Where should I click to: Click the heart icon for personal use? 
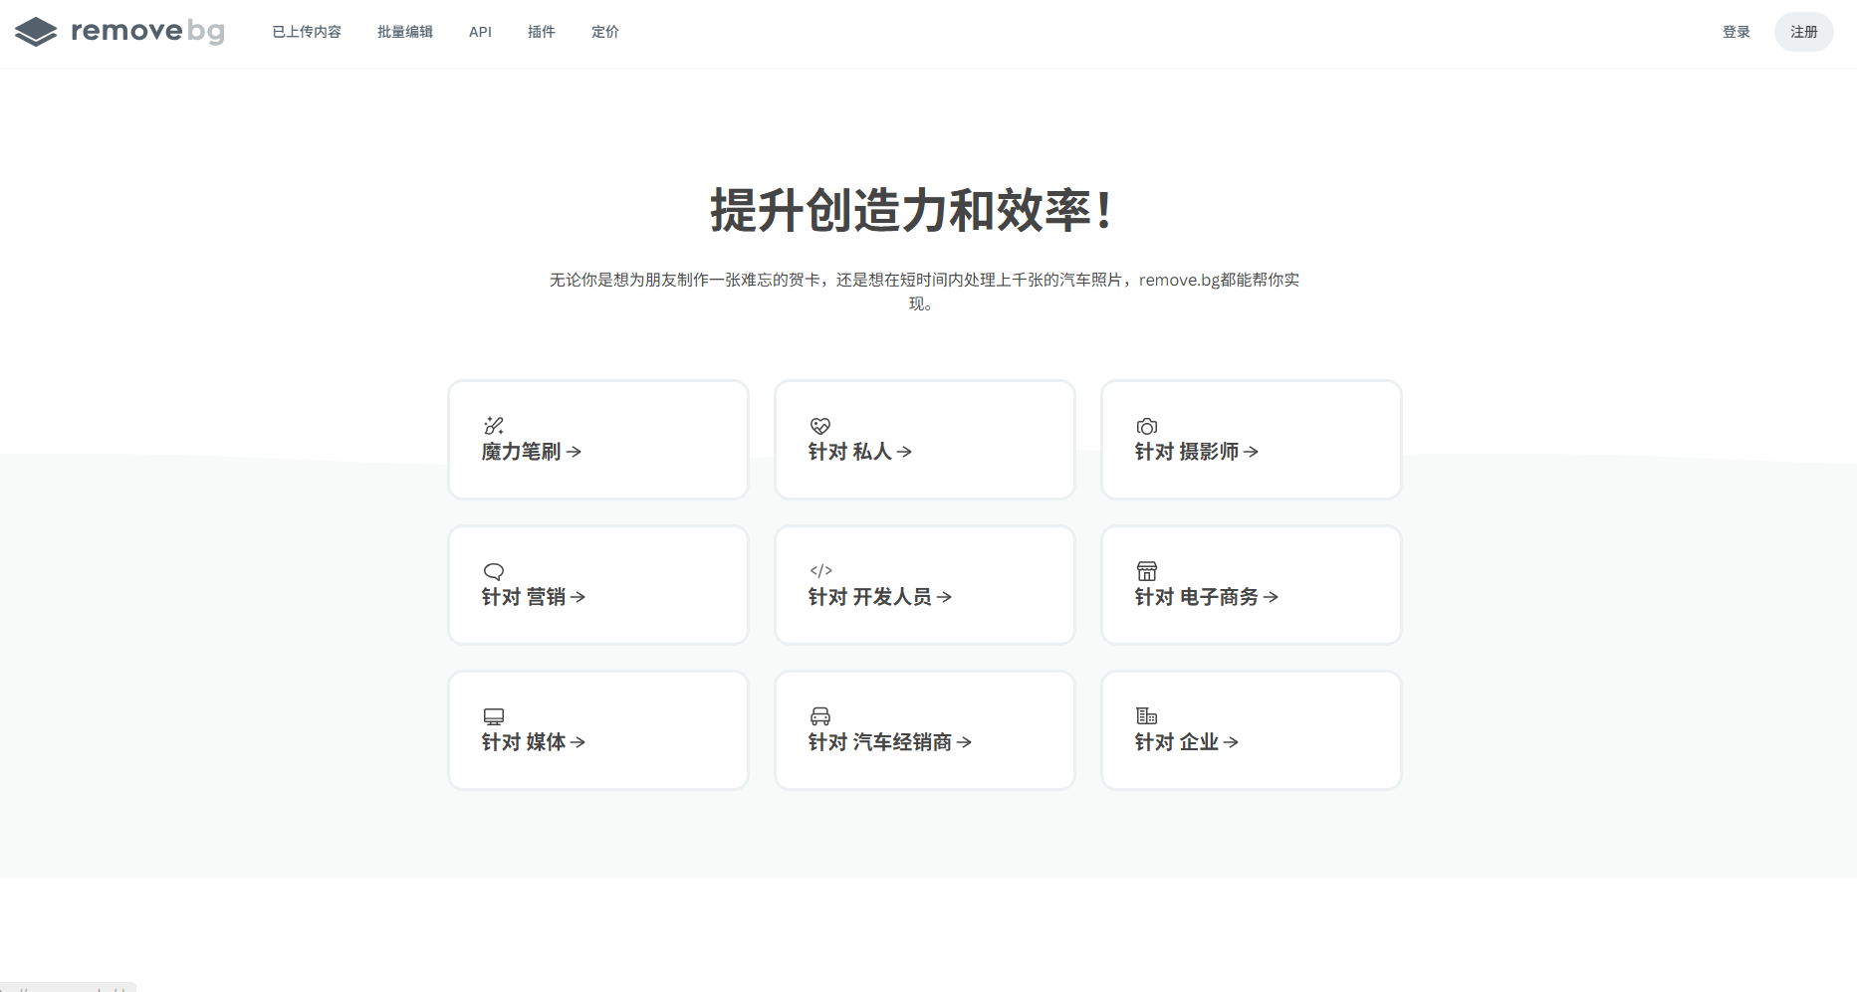(820, 426)
